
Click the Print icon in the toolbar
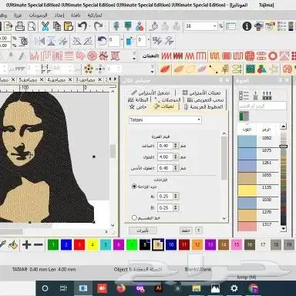coord(20,26)
